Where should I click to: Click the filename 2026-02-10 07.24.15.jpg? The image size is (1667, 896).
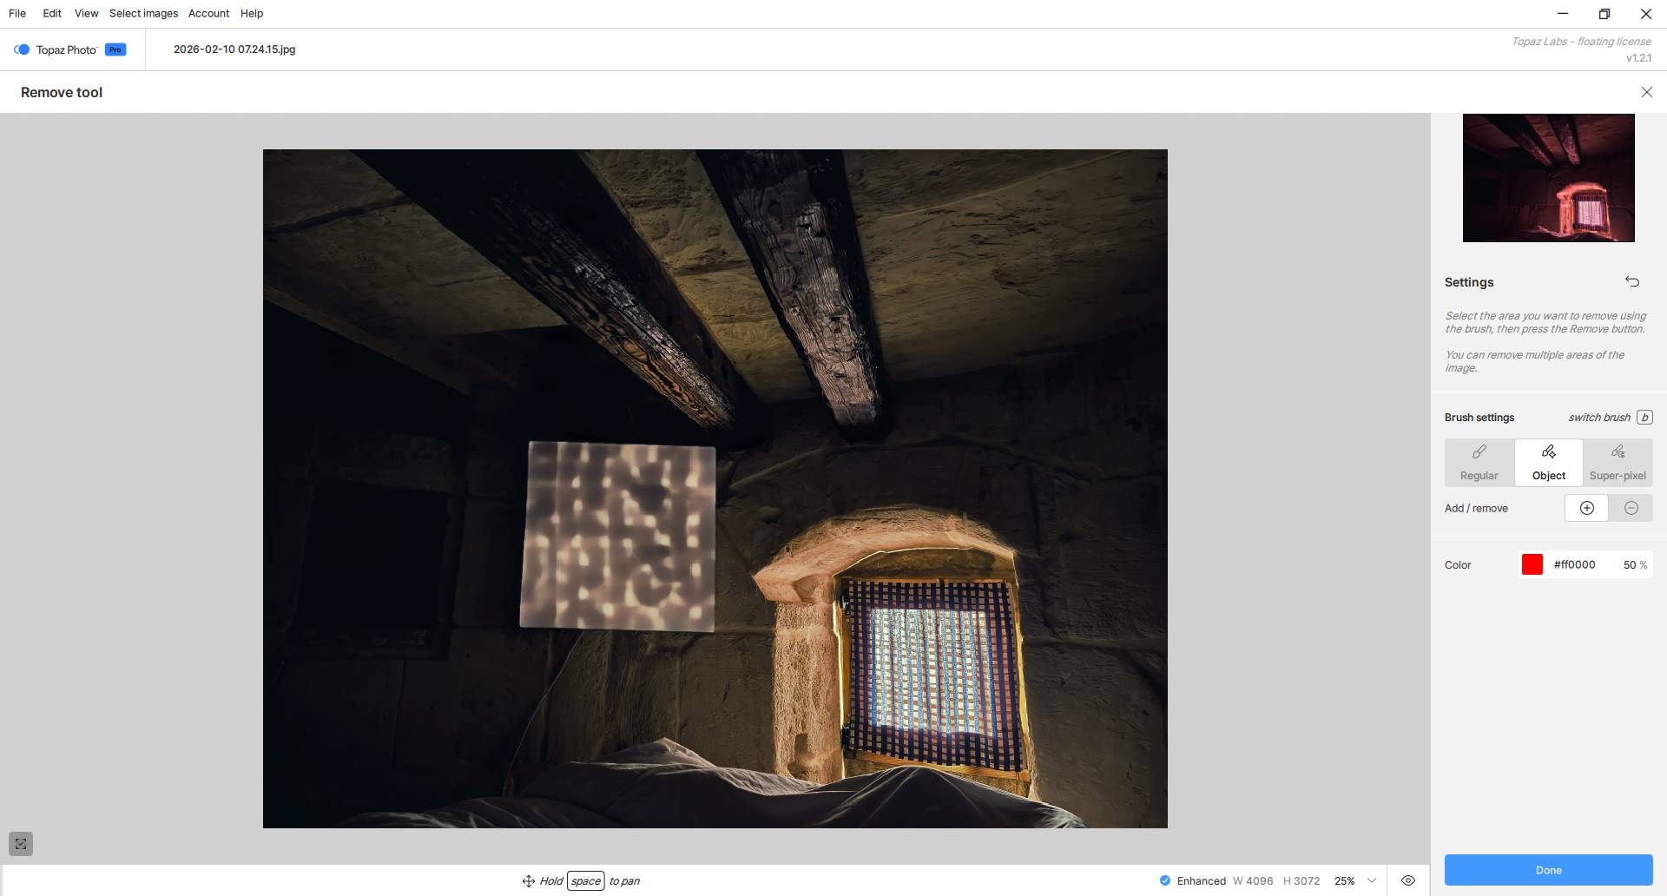[x=234, y=49]
